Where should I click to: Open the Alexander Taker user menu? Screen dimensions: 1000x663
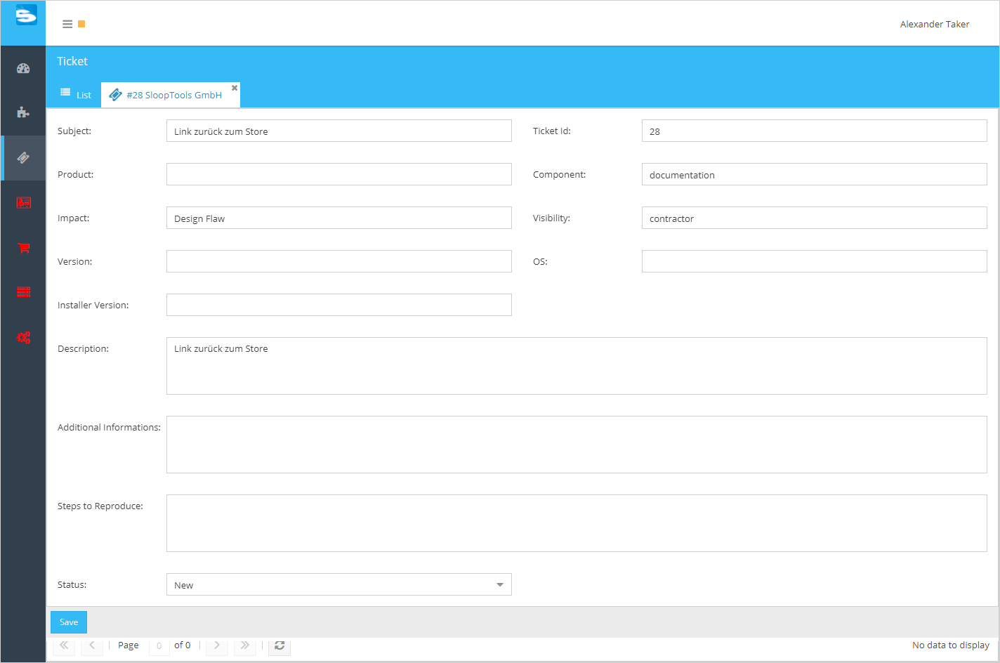pos(935,24)
